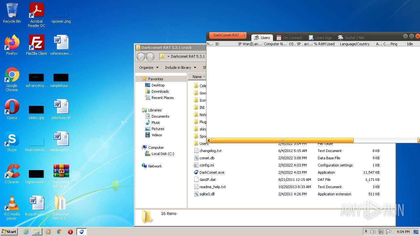Sort by the Name column header
This screenshot has width=420, height=236.
(x=197, y=77)
